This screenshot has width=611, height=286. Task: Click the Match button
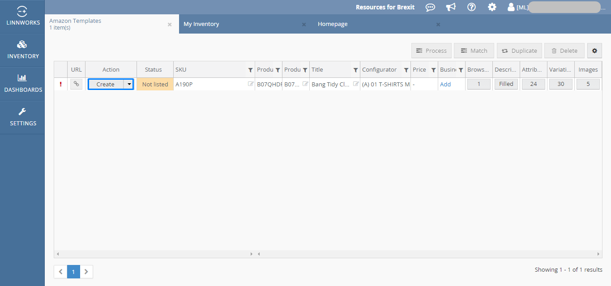click(x=474, y=51)
